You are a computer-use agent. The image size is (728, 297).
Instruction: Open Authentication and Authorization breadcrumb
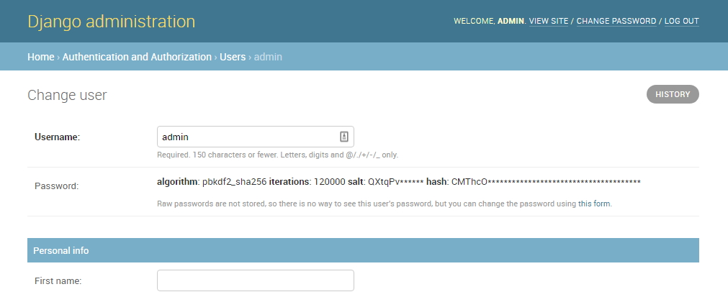(137, 57)
